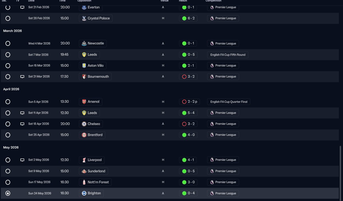The height and width of the screenshot is (201, 343).
Task: Click the Bournemouth TV broadcast icon
Action: click(22, 77)
